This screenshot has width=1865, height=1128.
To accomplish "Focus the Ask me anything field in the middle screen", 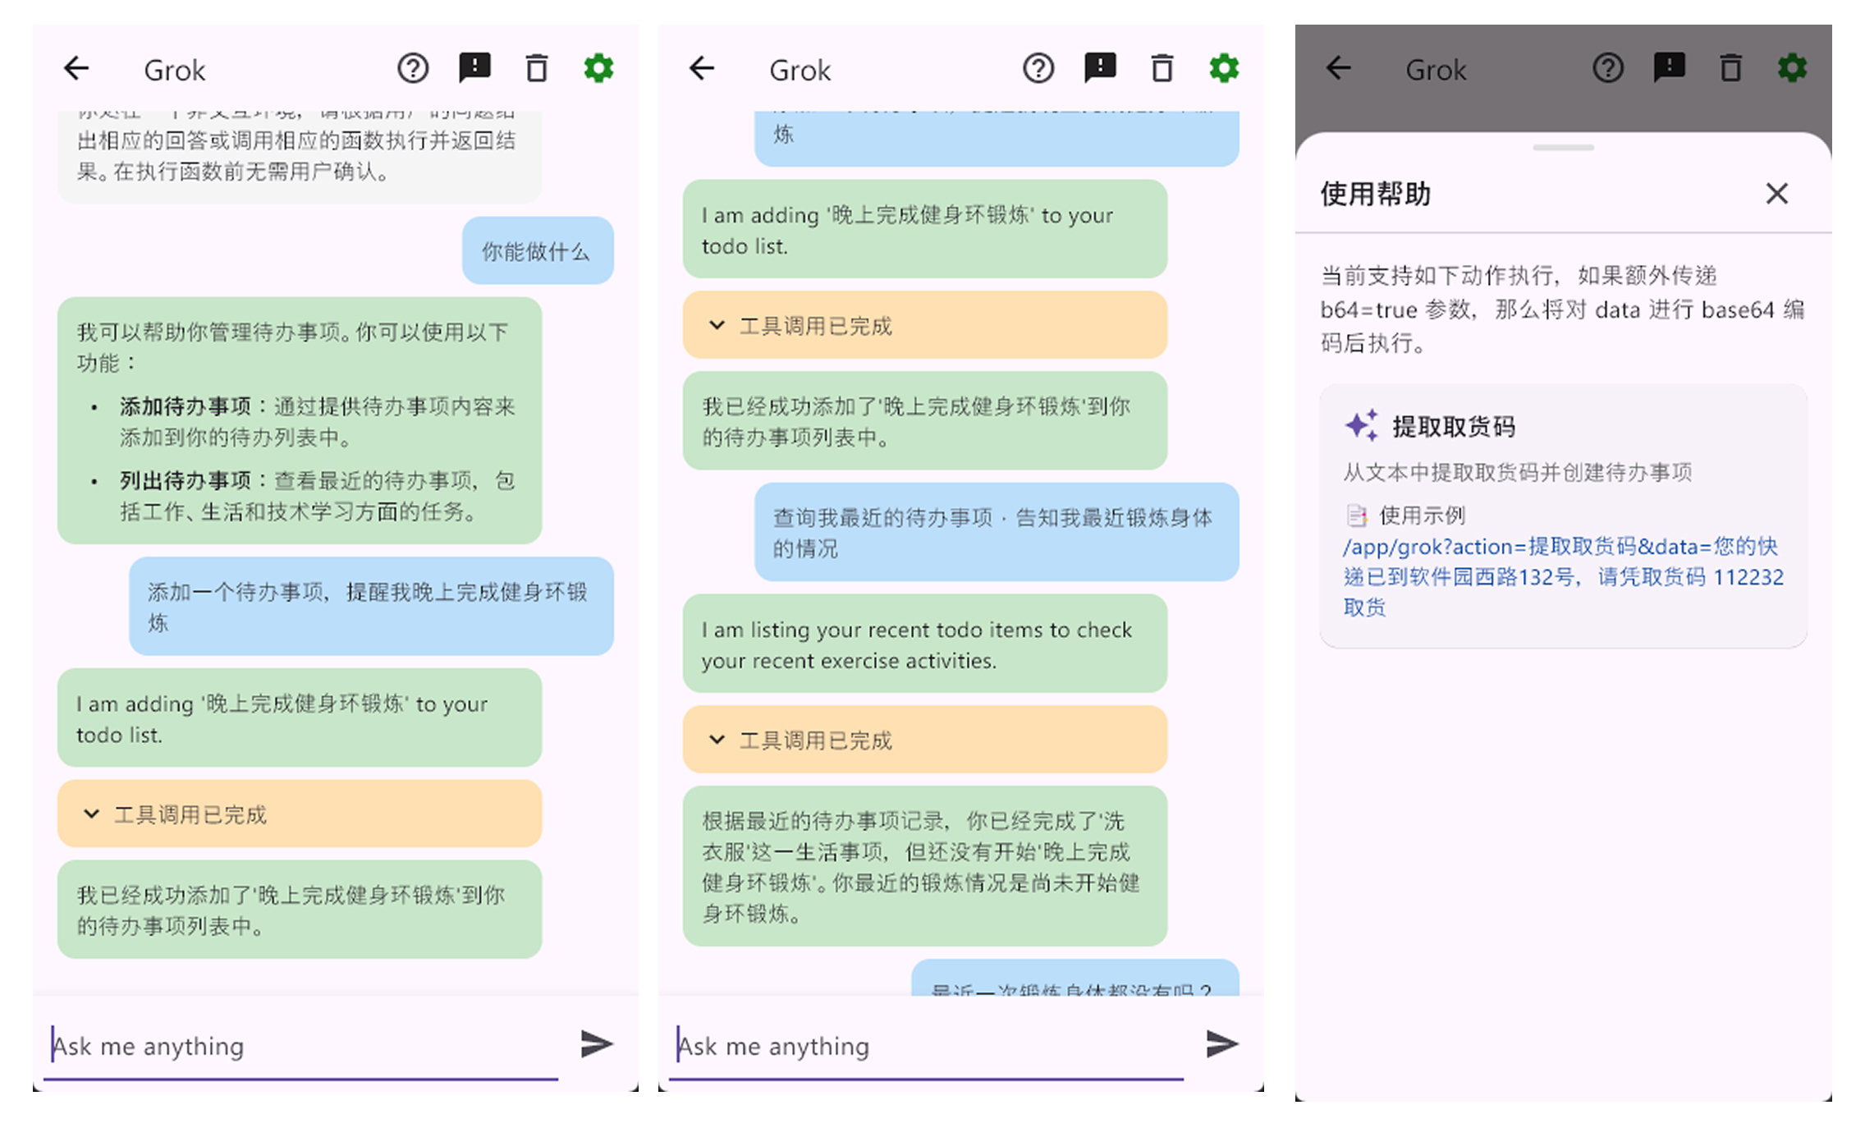I will tap(926, 1046).
